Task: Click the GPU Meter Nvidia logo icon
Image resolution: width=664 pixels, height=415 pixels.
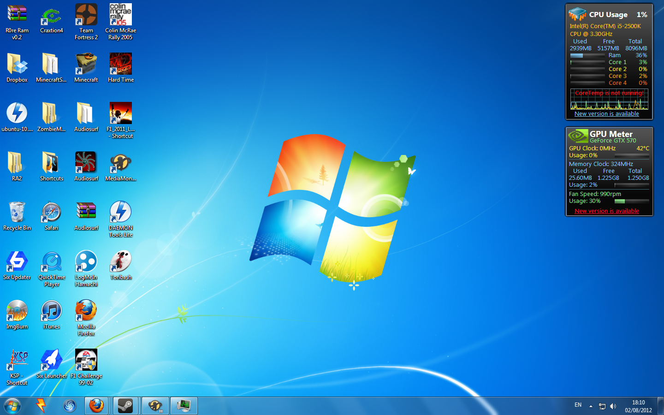Action: click(x=578, y=136)
